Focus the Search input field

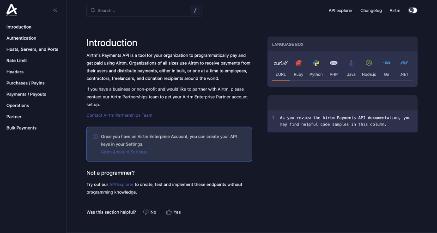pyautogui.click(x=144, y=10)
